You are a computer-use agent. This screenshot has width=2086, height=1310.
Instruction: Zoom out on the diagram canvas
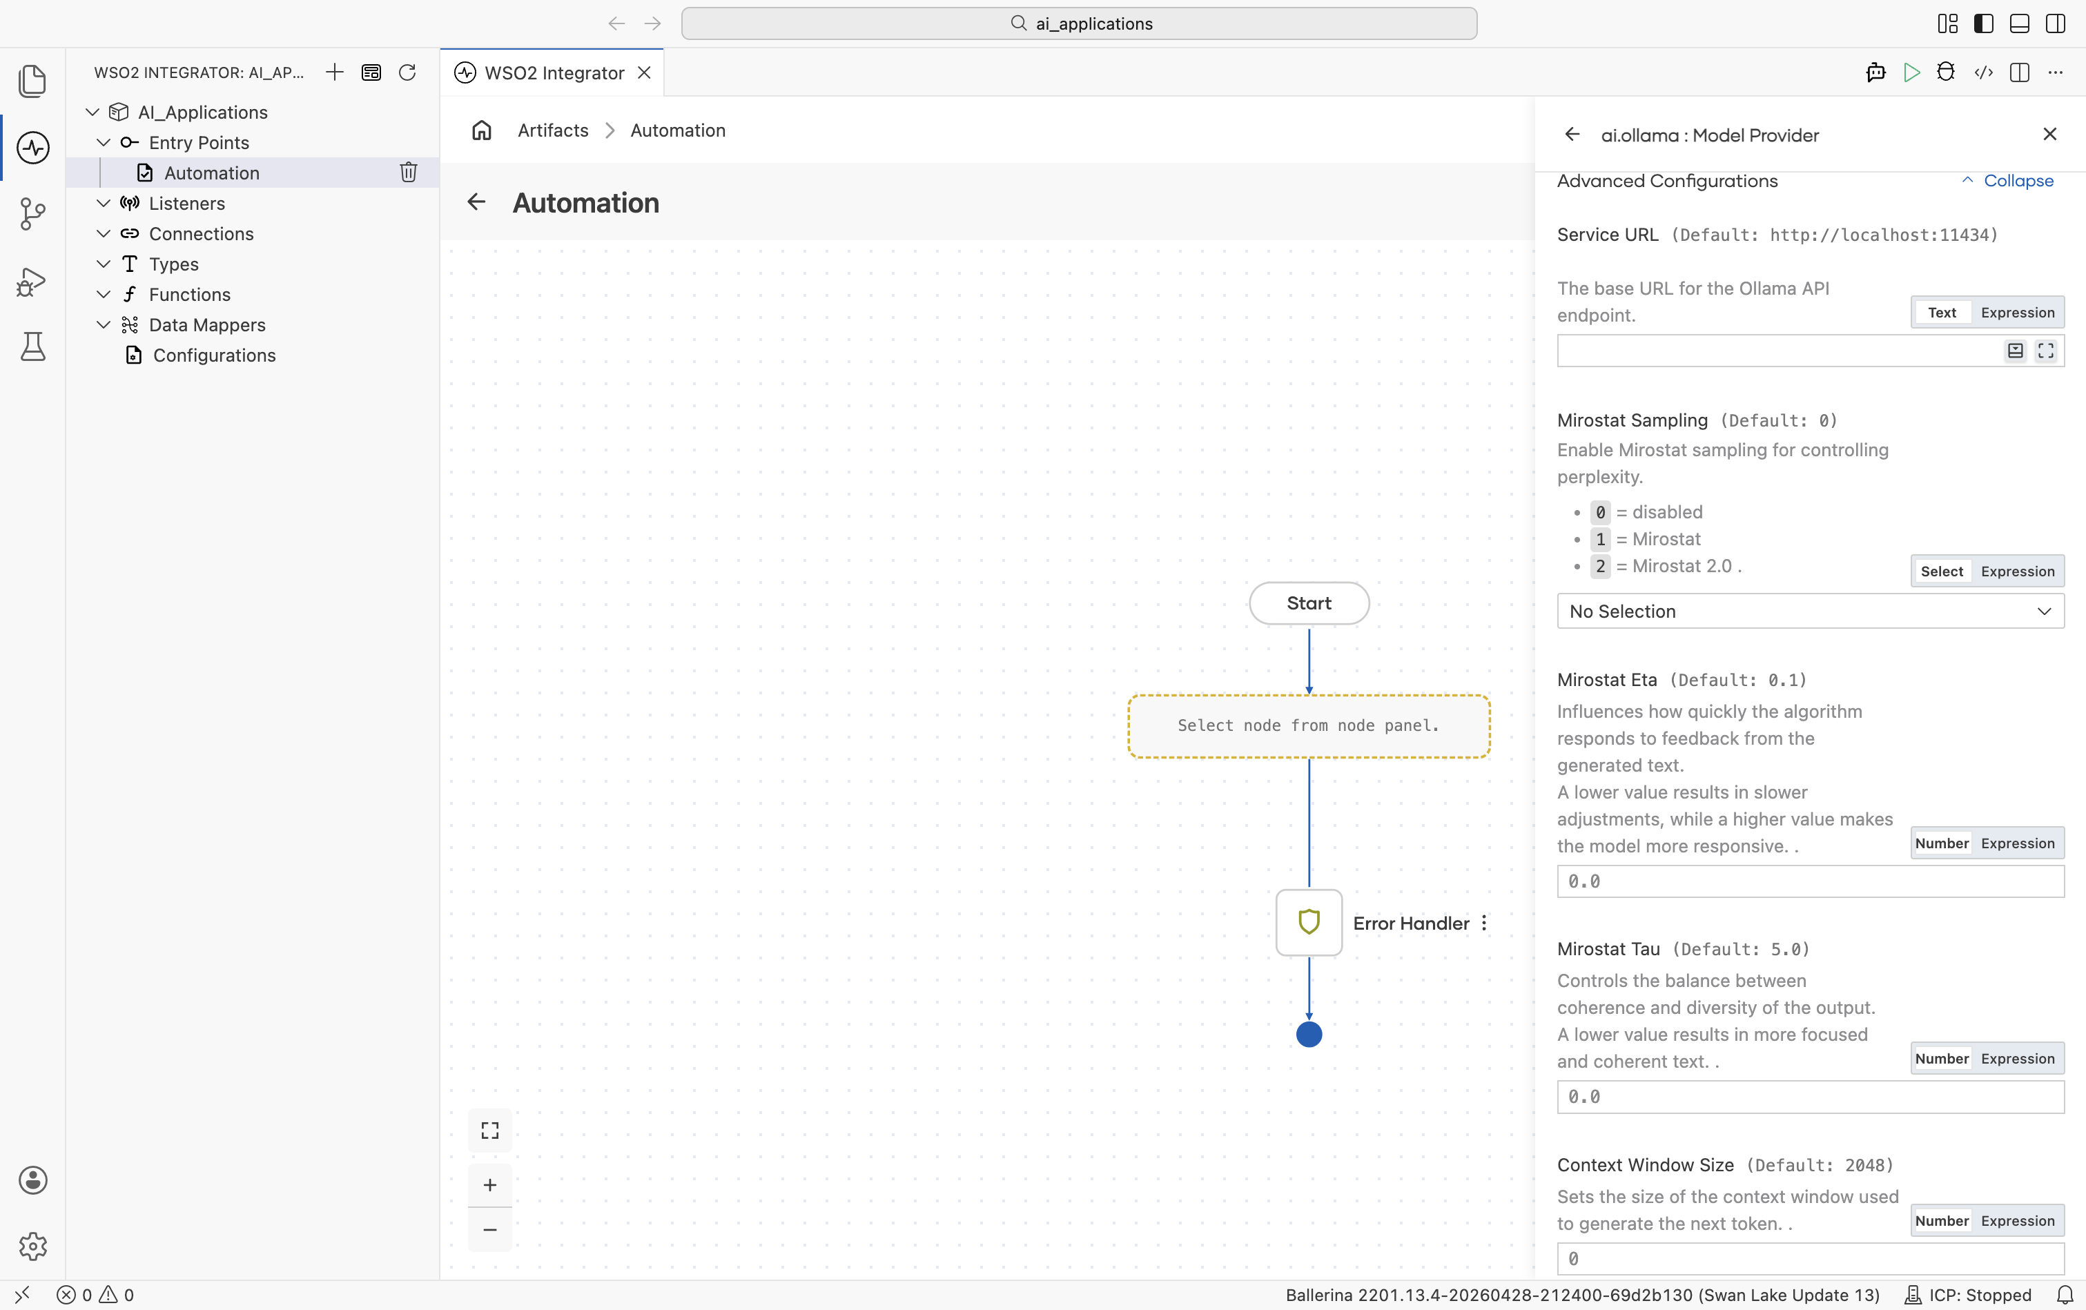click(490, 1229)
